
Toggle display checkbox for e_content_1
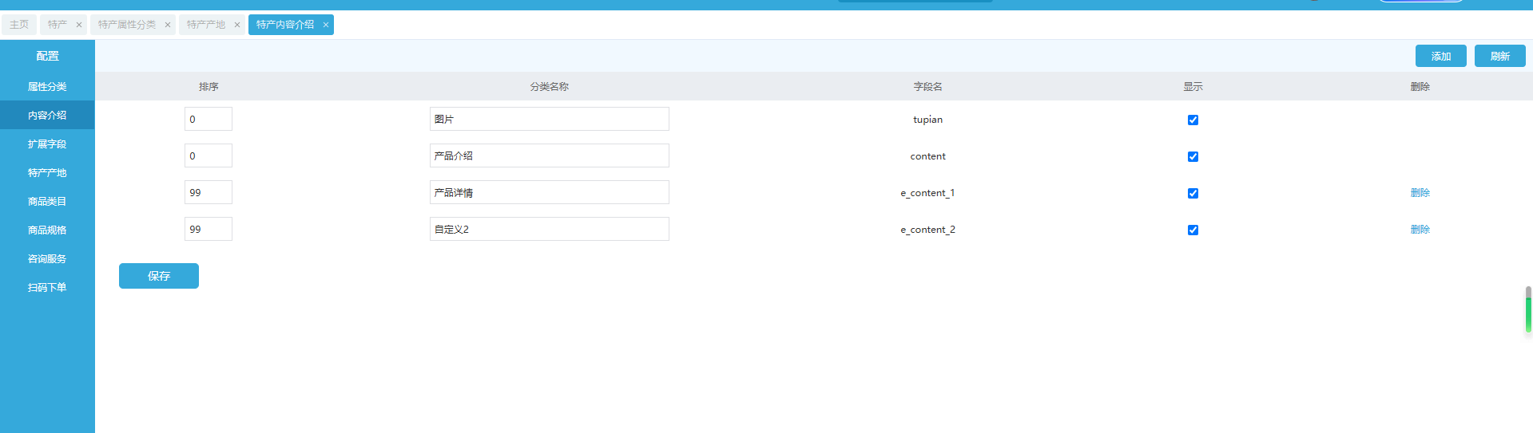[x=1193, y=193]
